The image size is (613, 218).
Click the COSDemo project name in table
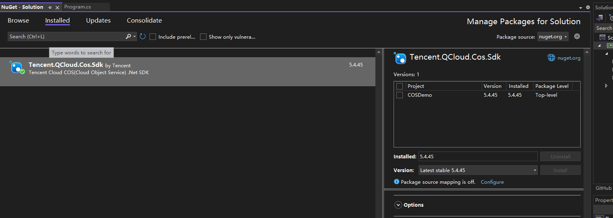tap(420, 95)
